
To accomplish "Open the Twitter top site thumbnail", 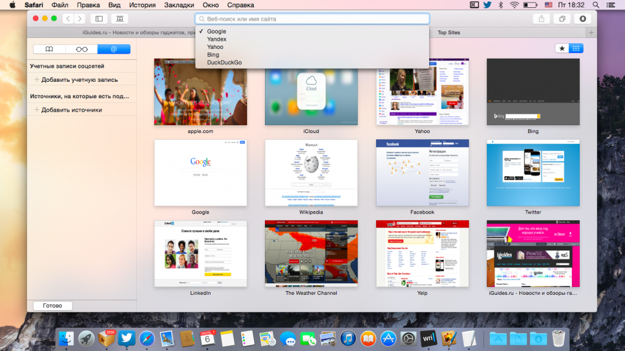I will point(533,173).
